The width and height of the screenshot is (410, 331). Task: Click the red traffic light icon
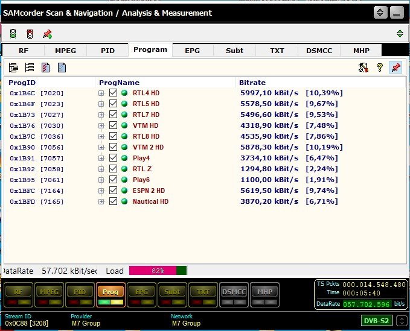pyautogui.click(x=30, y=34)
